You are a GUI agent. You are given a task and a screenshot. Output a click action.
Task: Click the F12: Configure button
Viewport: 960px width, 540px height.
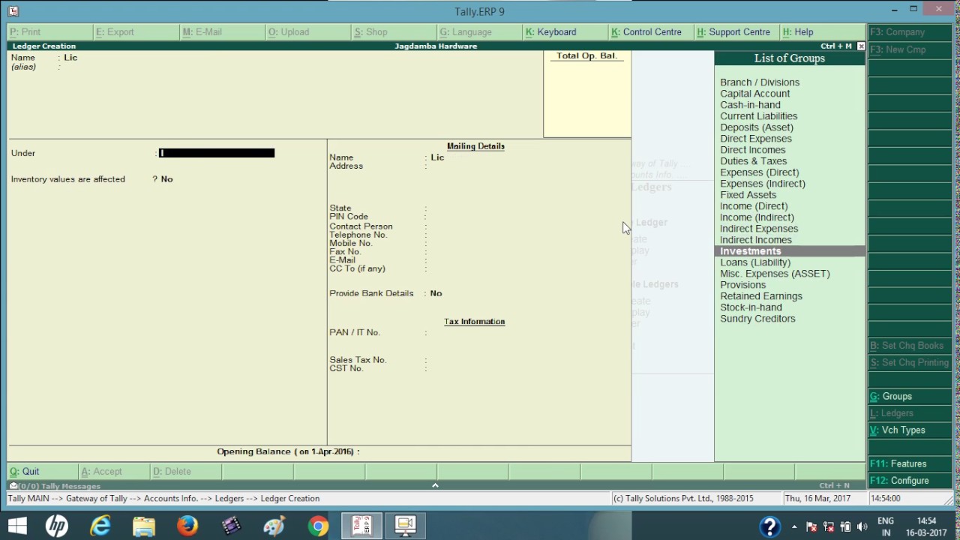[x=910, y=481]
